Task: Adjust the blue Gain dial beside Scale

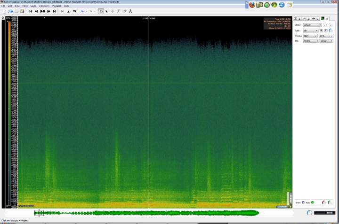Action: (x=331, y=31)
